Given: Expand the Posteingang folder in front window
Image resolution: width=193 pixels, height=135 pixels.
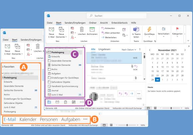Looking at the screenshot, I should point(47,52).
